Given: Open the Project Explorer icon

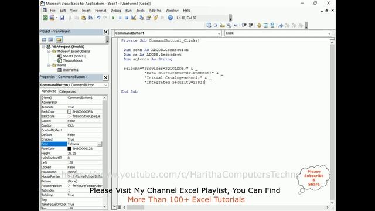Looking at the screenshot, I should click(142, 18).
